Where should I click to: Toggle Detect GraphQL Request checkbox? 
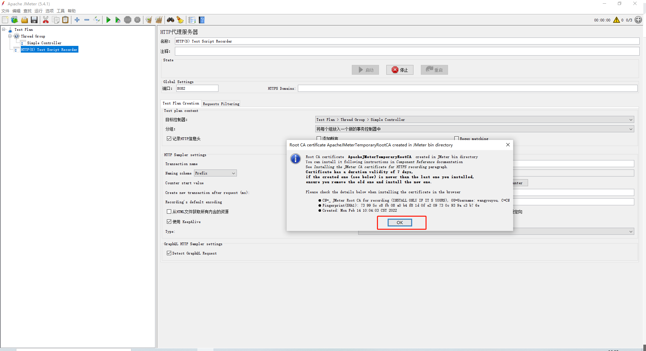click(169, 253)
